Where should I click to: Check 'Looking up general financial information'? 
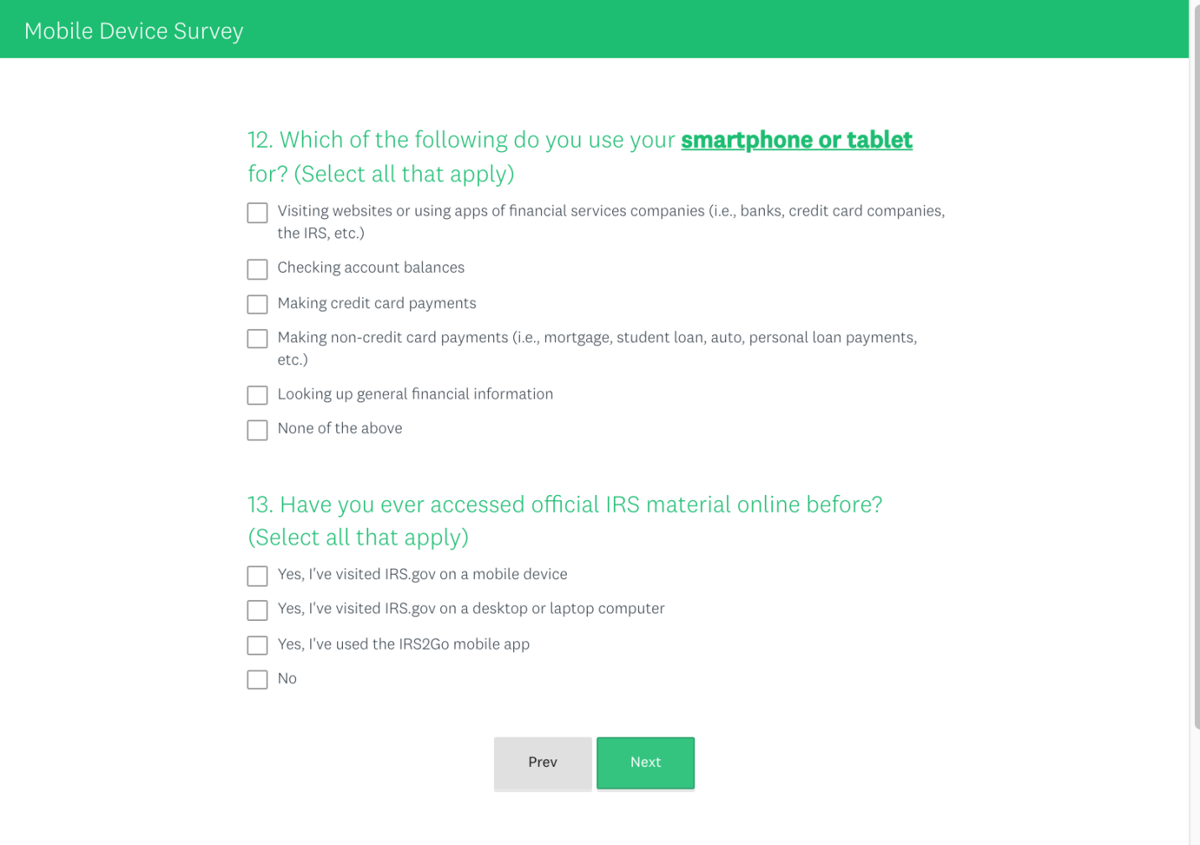[257, 395]
